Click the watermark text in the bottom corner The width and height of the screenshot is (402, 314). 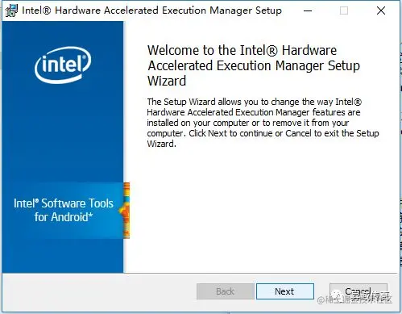coord(354,299)
